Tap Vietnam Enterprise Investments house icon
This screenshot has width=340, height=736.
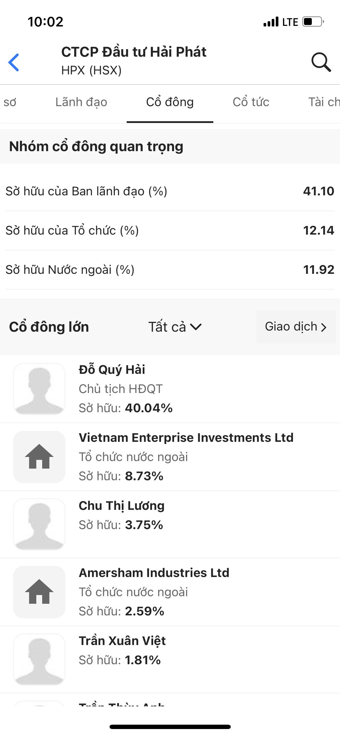[x=39, y=457]
